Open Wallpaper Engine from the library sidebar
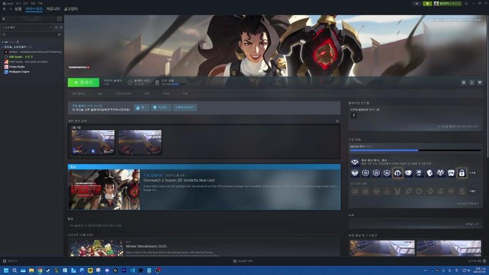Viewport: 489px width, 275px height. click(x=19, y=72)
